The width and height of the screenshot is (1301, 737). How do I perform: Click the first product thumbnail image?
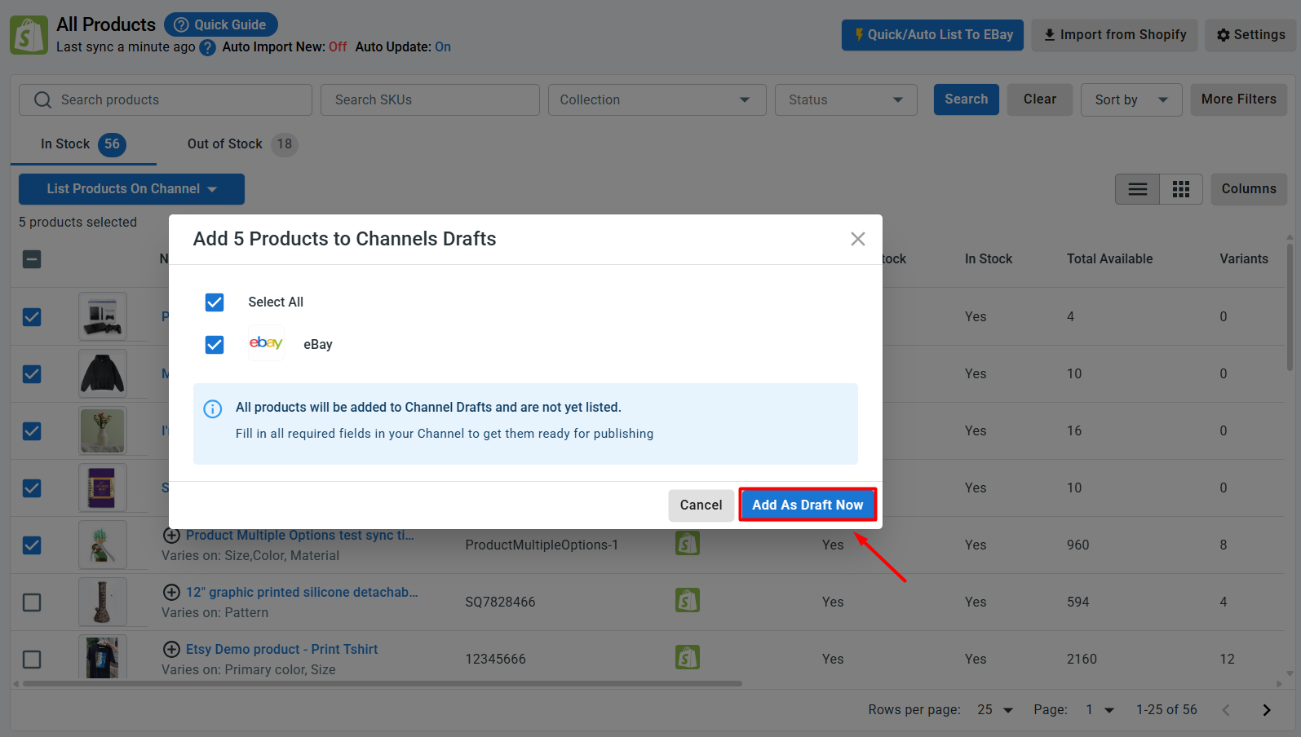coord(103,316)
